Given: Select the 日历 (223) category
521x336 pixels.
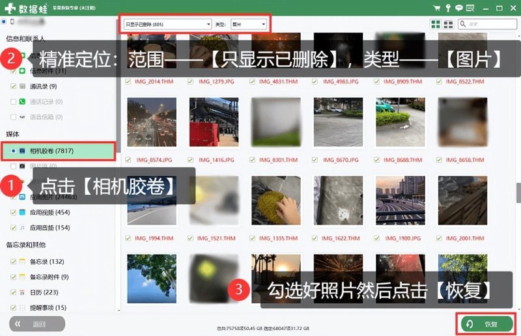Looking at the screenshot, I should [44, 292].
